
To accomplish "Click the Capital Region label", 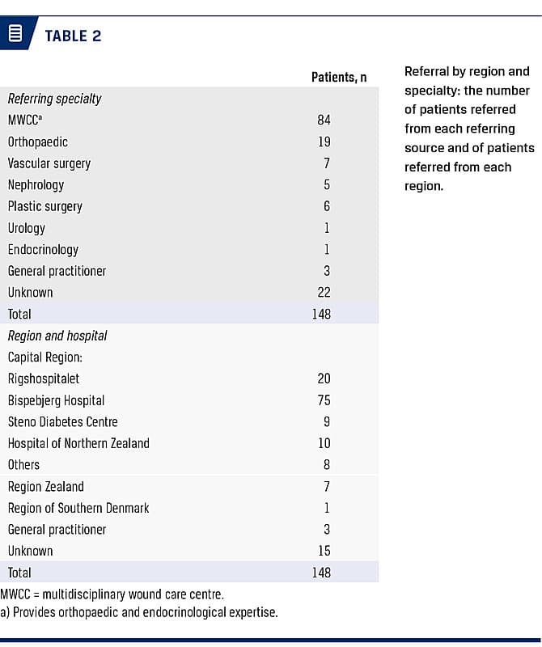I will pyautogui.click(x=43, y=357).
